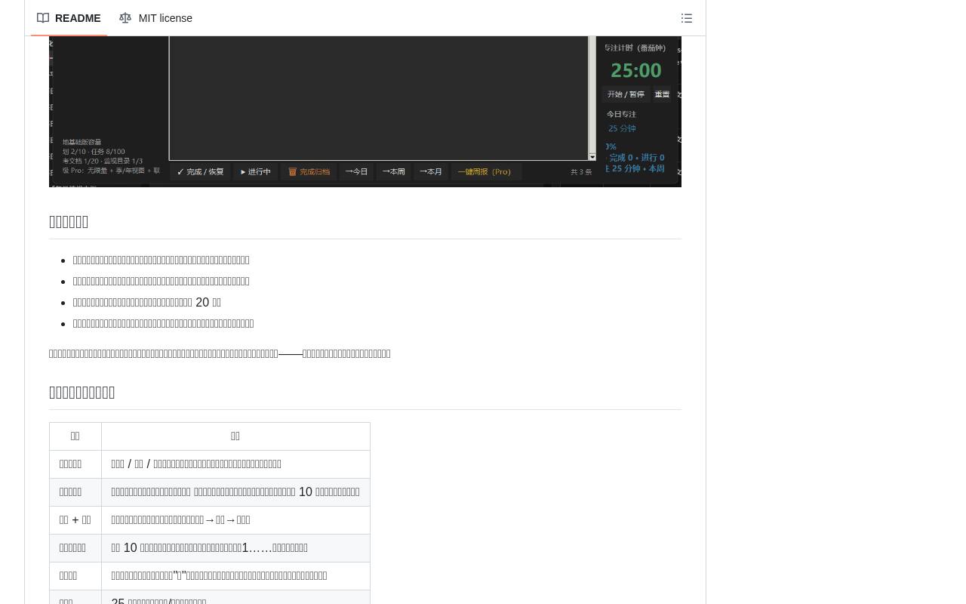Click the 完成 / 恢复 button in the screenshot
966x604 pixels.
click(200, 171)
